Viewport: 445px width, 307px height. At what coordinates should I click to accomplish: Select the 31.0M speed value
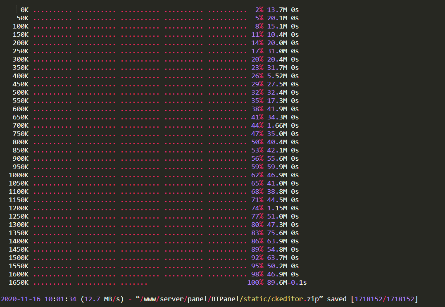click(x=277, y=51)
